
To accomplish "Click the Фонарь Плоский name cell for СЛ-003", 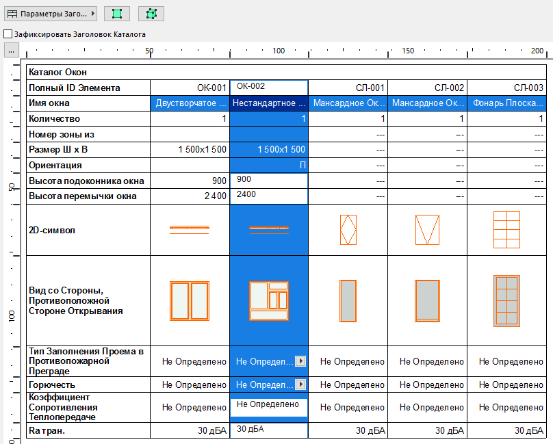I will coord(506,103).
